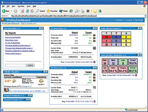Click the Home icon in the browser toolbar
The image size is (148, 112).
coord(32,11)
